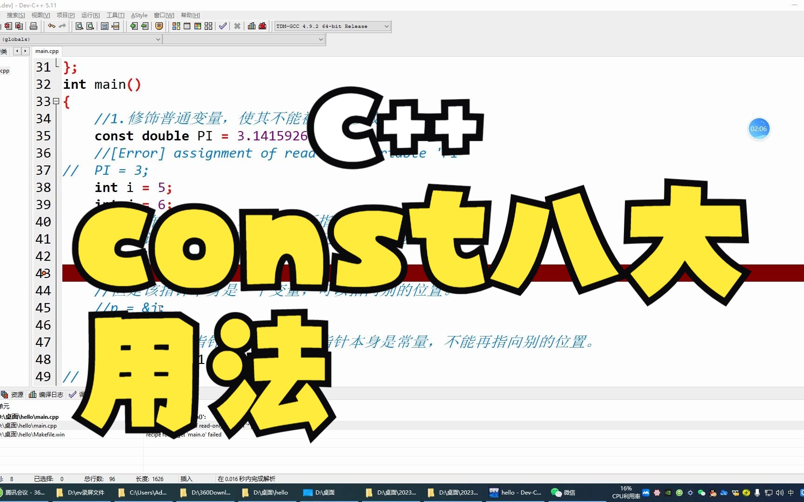Open C:\Users\Ad... folder taskbar button

pos(143,493)
